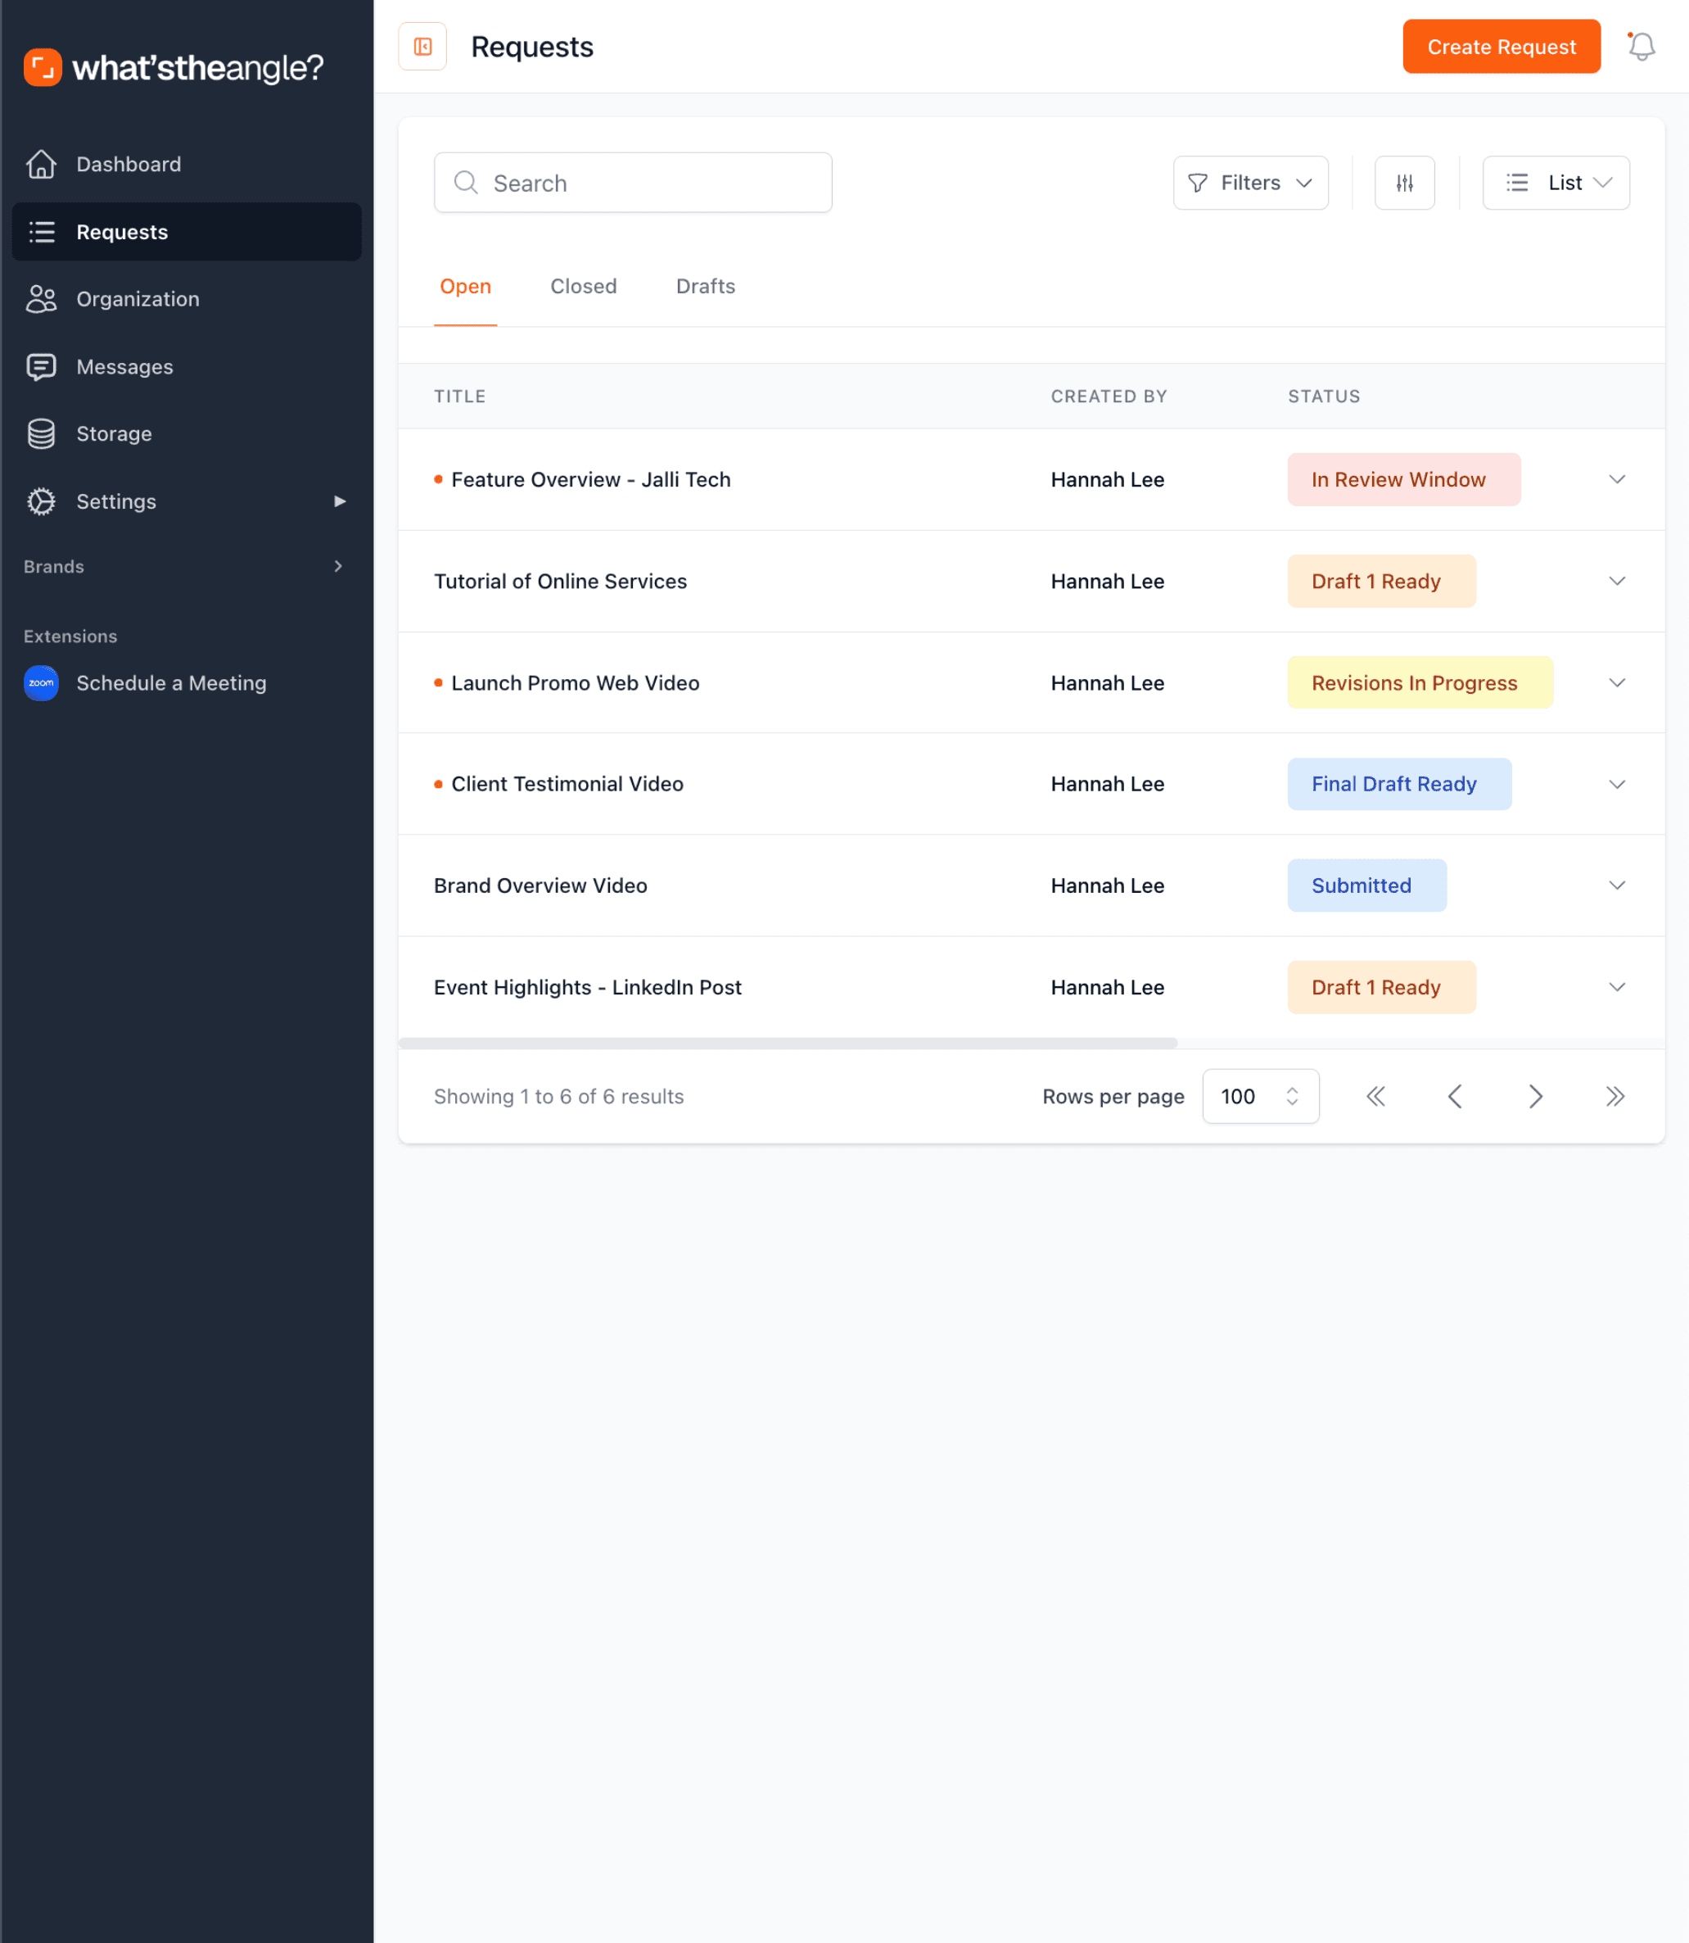This screenshot has width=1689, height=1943.
Task: Open Storage in sidebar
Action: click(114, 434)
